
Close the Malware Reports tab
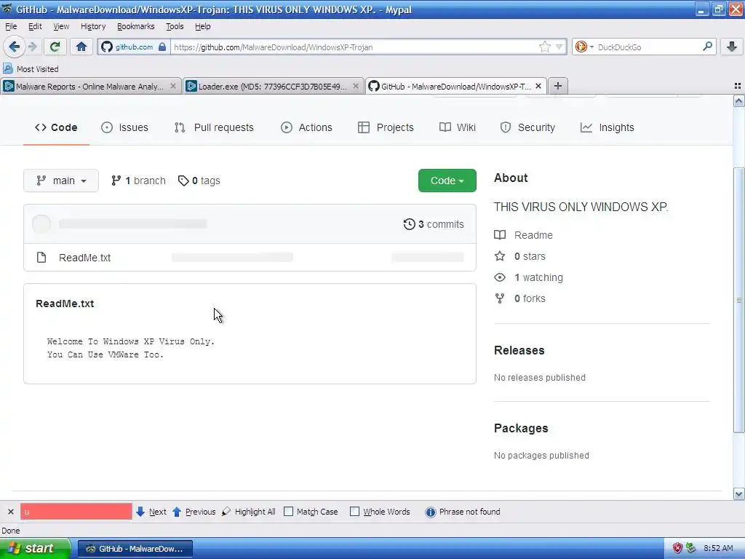click(x=173, y=86)
